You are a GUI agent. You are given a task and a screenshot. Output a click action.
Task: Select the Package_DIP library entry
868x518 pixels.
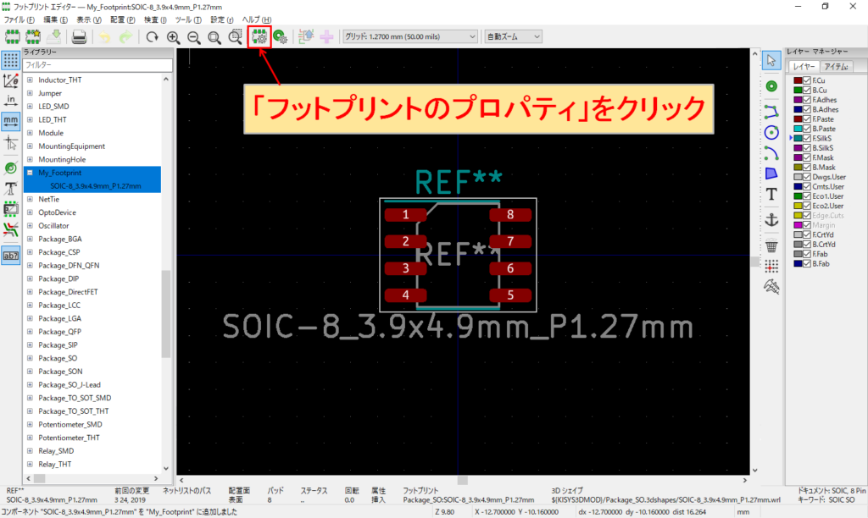click(58, 279)
